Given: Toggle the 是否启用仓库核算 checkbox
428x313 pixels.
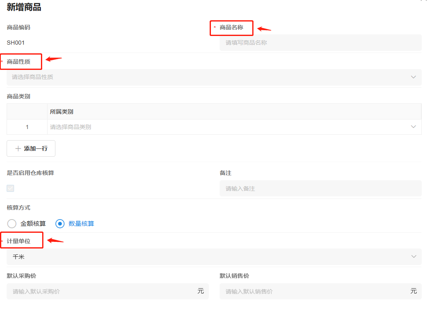Looking at the screenshot, I should click(10, 189).
